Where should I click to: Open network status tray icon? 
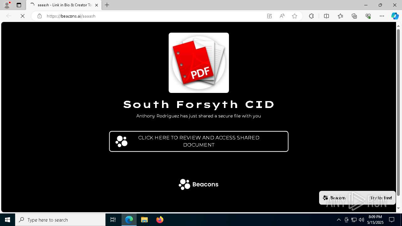[354, 220]
